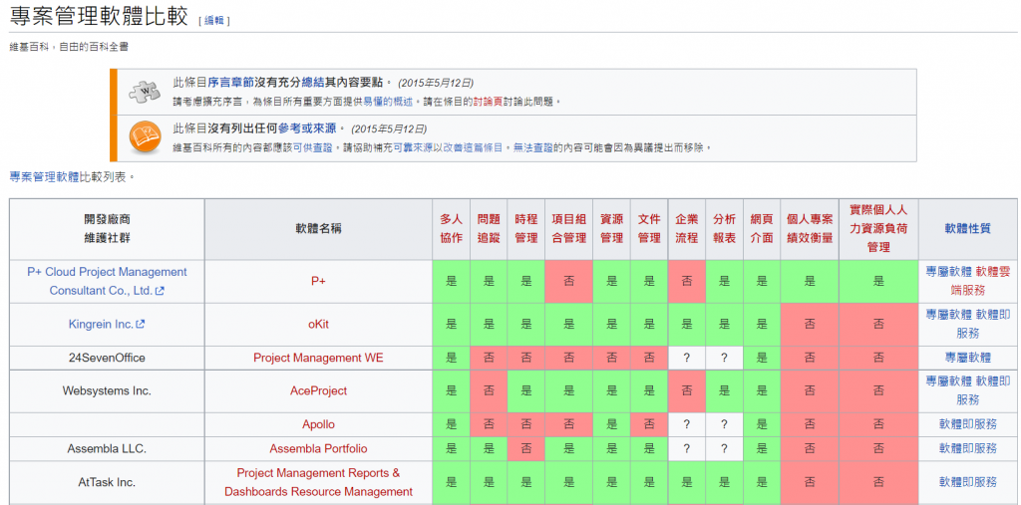Click the 個人專案績效衡量 column header link
Viewport: 1021px width, 505px height.
click(810, 228)
